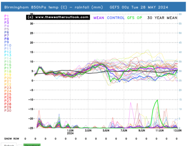Click the -15 temperature axis value
The height and width of the screenshot is (146, 187).
point(31,109)
